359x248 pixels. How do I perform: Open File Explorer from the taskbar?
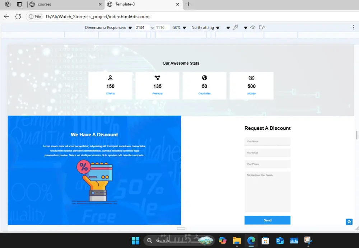tap(237, 240)
